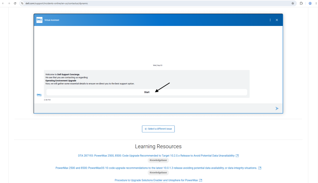
Task: Open the browser extensions puzzle icon
Action: pos(301,3)
